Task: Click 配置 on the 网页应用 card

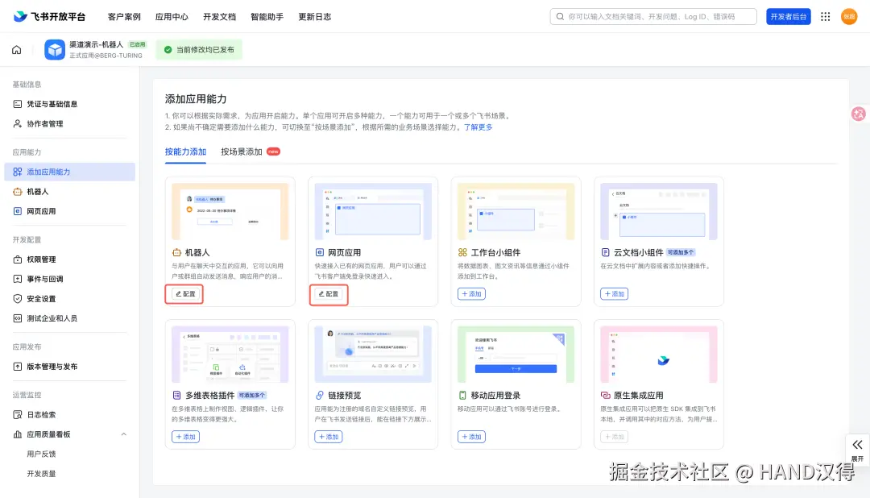Action: [329, 293]
